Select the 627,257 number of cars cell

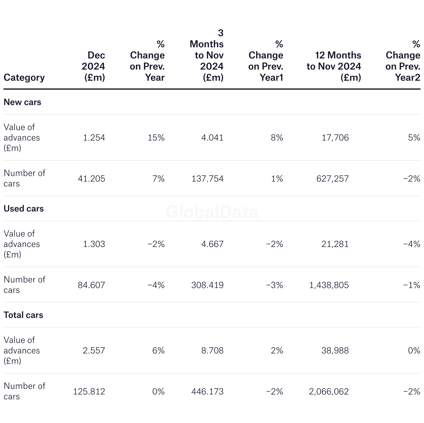click(332, 179)
